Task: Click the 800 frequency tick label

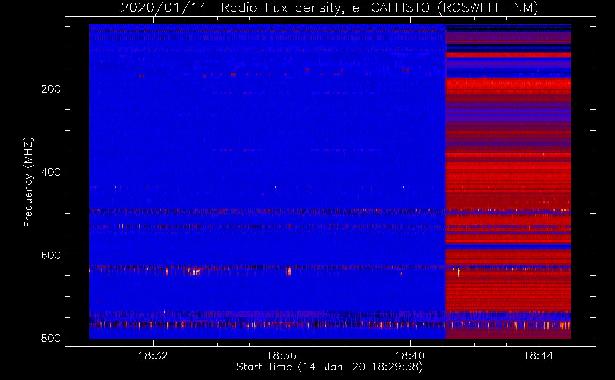Action: [51, 338]
